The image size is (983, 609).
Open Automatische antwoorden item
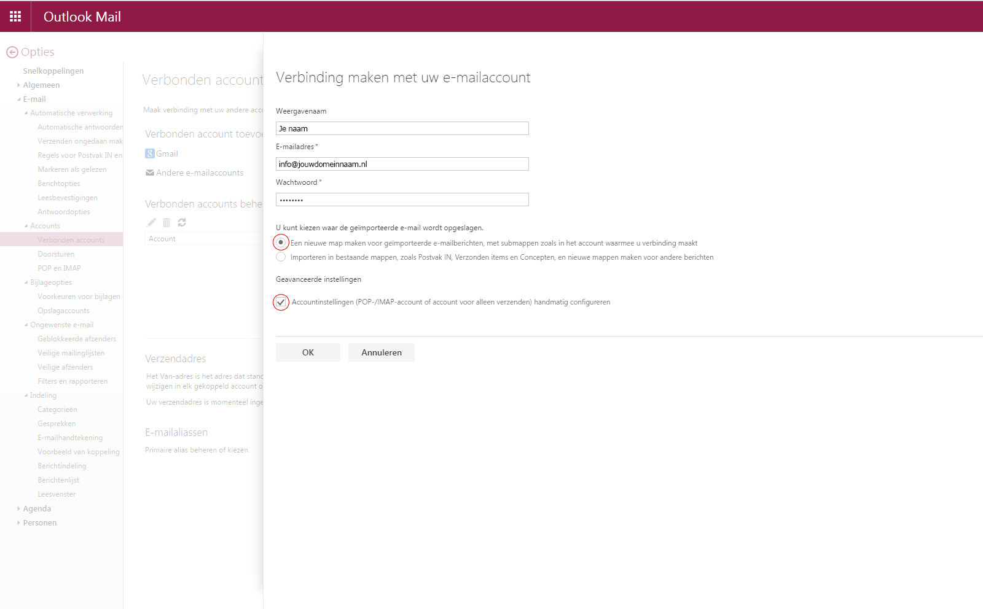point(80,127)
